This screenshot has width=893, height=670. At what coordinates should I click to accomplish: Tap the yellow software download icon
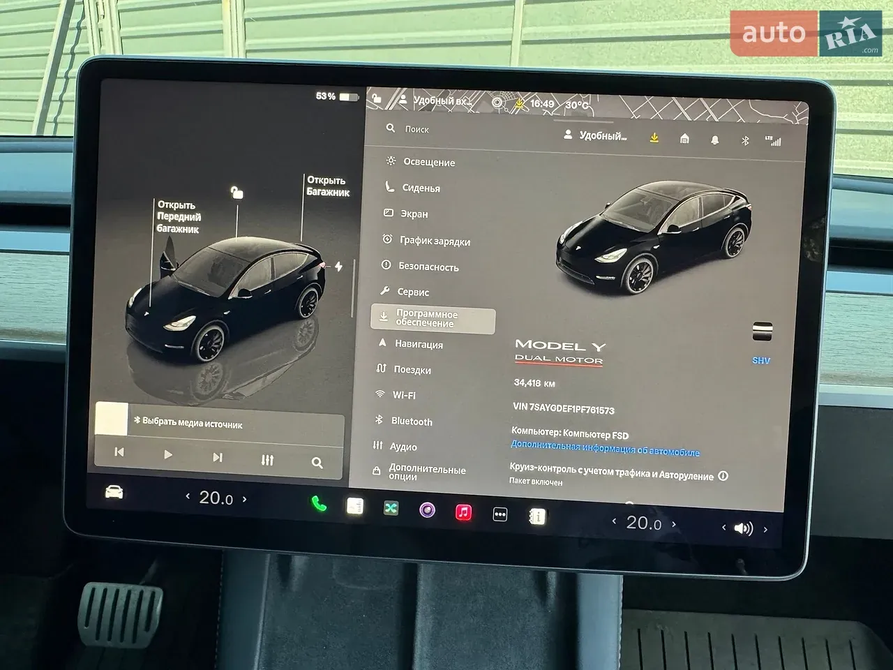click(x=654, y=138)
